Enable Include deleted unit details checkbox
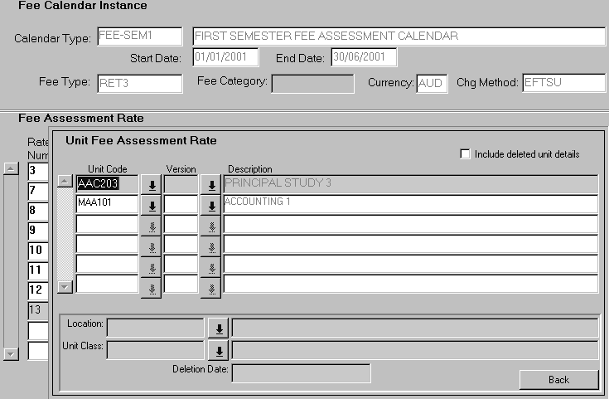Screen dimensions: 609x399 click(465, 154)
